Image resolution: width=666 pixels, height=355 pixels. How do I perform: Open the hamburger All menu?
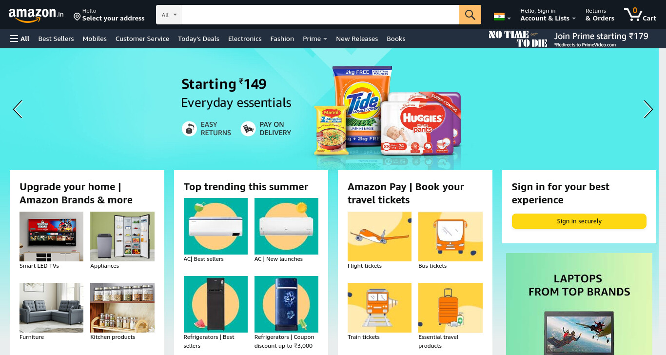click(x=20, y=39)
